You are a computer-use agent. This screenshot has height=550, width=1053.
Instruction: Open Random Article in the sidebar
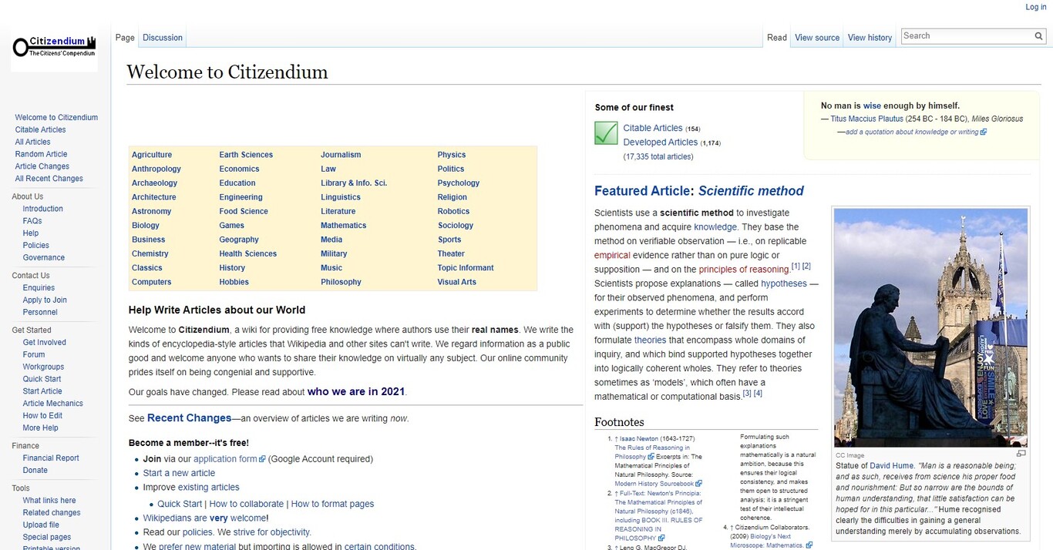click(x=40, y=153)
